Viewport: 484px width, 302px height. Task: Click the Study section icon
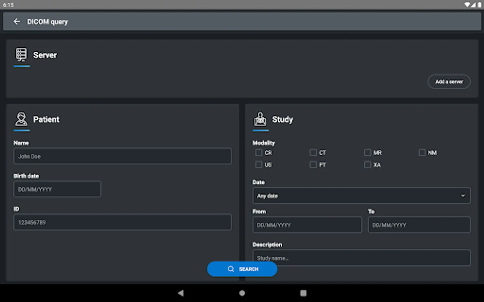pos(260,119)
